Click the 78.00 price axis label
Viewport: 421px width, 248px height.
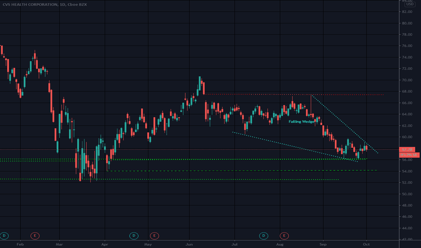[407, 34]
